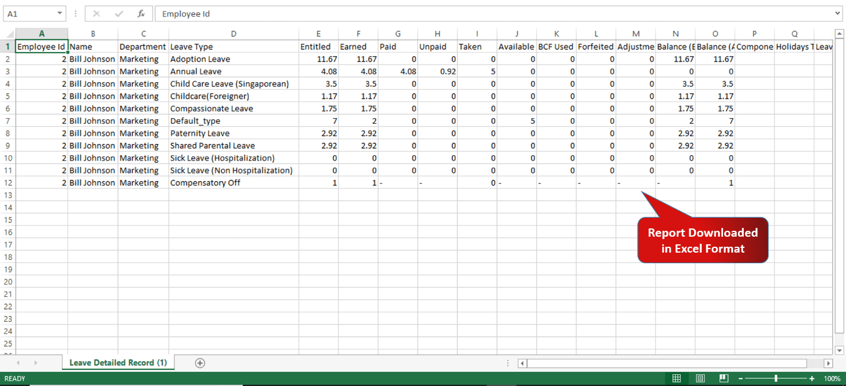Click the Insert Function fx icon
846x386 pixels.
141,14
